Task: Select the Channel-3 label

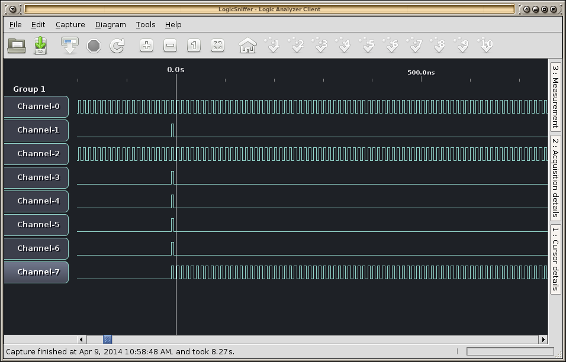Action: [x=36, y=177]
